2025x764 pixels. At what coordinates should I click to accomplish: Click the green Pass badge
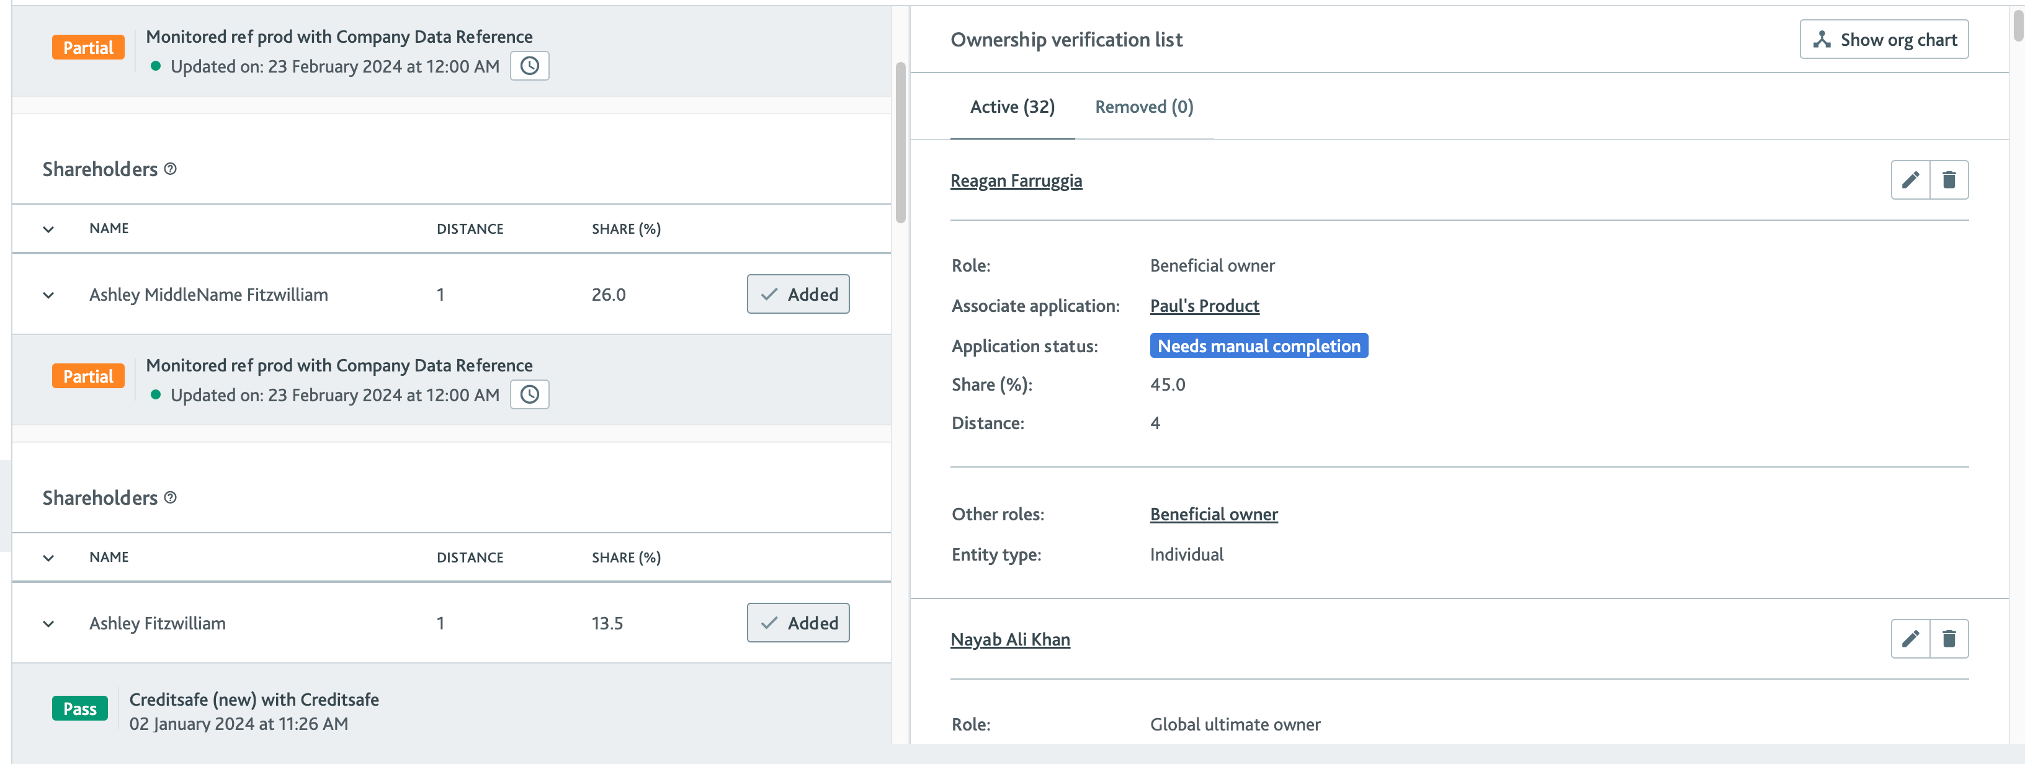pyautogui.click(x=79, y=709)
